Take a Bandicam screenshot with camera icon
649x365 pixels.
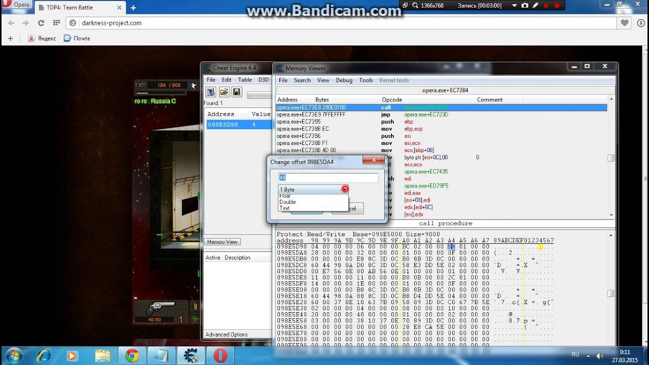pos(525,5)
